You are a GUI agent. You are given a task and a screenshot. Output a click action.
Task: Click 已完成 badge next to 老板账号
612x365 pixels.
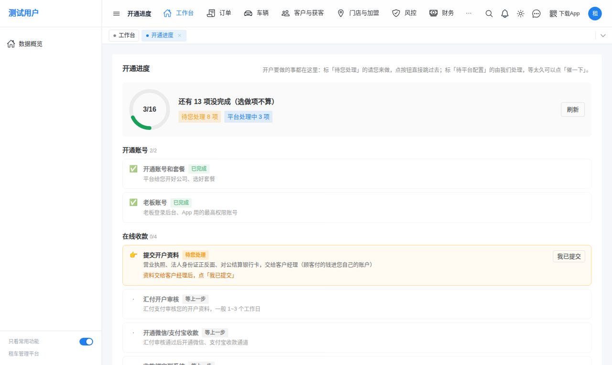[181, 203]
